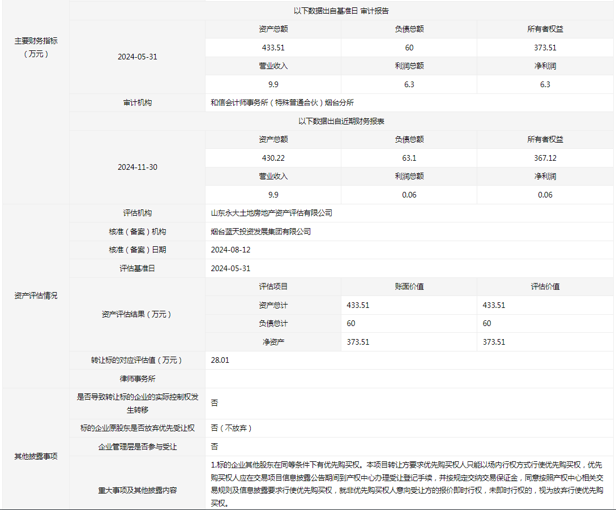Click the empty 律师事务所 value cell
This screenshot has width=616, height=510.
(409, 379)
